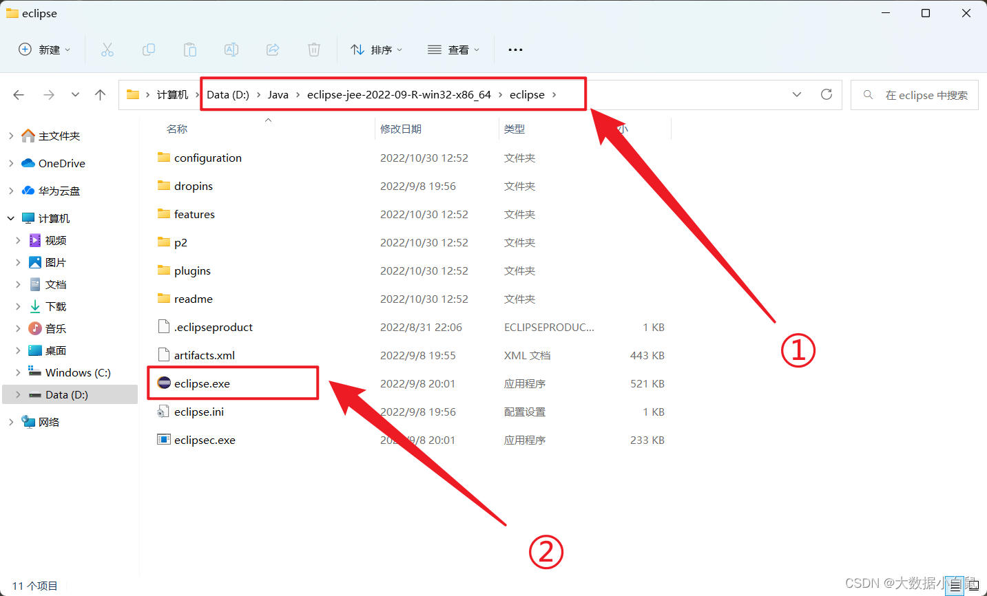Select the p2 folder
This screenshot has height=596, width=987.
(180, 242)
